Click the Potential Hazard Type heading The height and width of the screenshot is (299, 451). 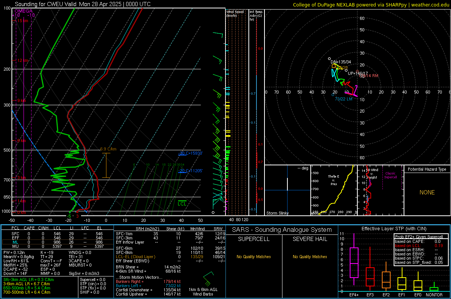tap(427, 169)
